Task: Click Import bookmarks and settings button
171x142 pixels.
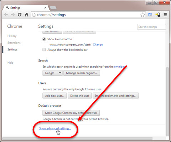Action: click(x=116, y=96)
